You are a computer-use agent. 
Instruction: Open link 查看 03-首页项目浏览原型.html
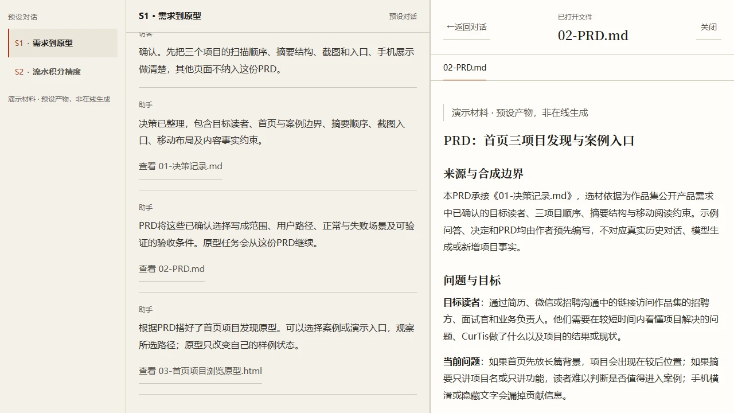(200, 371)
